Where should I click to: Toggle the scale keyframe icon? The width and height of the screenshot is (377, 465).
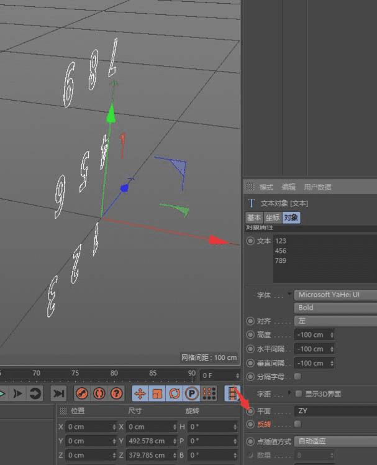(157, 394)
